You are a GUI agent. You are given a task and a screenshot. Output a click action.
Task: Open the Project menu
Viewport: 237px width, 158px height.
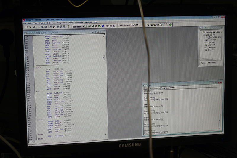(x=42, y=23)
